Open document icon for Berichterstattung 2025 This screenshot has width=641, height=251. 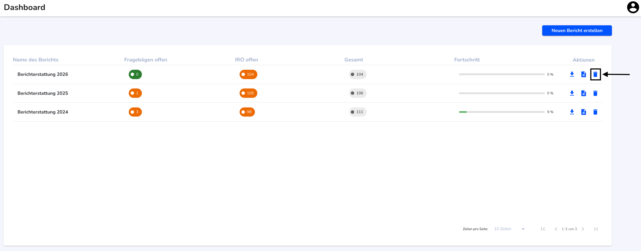584,93
